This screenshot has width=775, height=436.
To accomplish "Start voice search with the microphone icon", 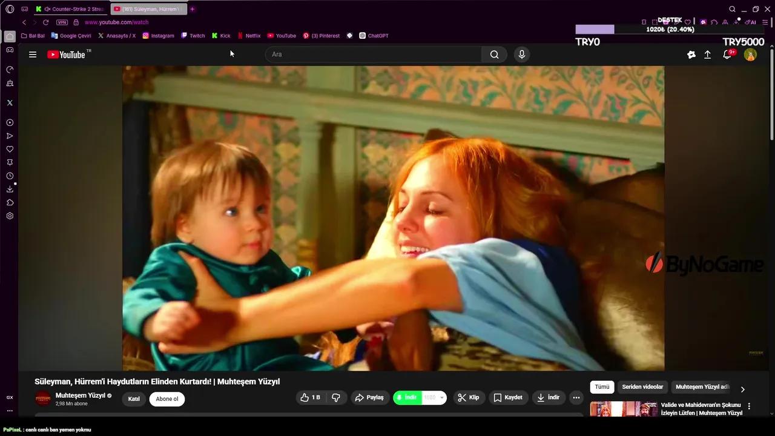I will click(x=521, y=54).
